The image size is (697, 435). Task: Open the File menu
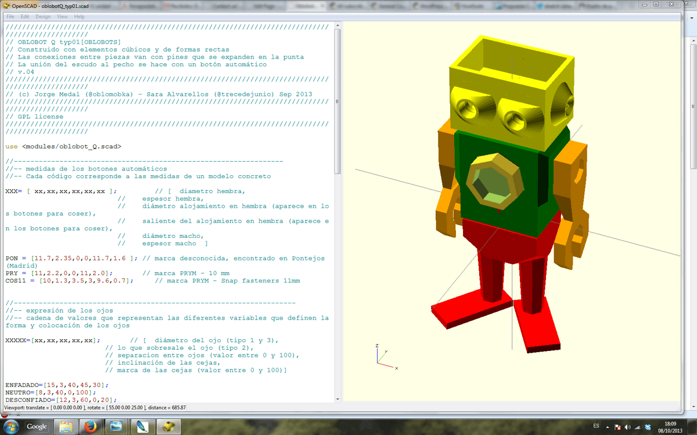click(10, 17)
